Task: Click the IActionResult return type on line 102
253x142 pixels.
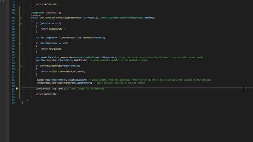Action: click(x=47, y=18)
